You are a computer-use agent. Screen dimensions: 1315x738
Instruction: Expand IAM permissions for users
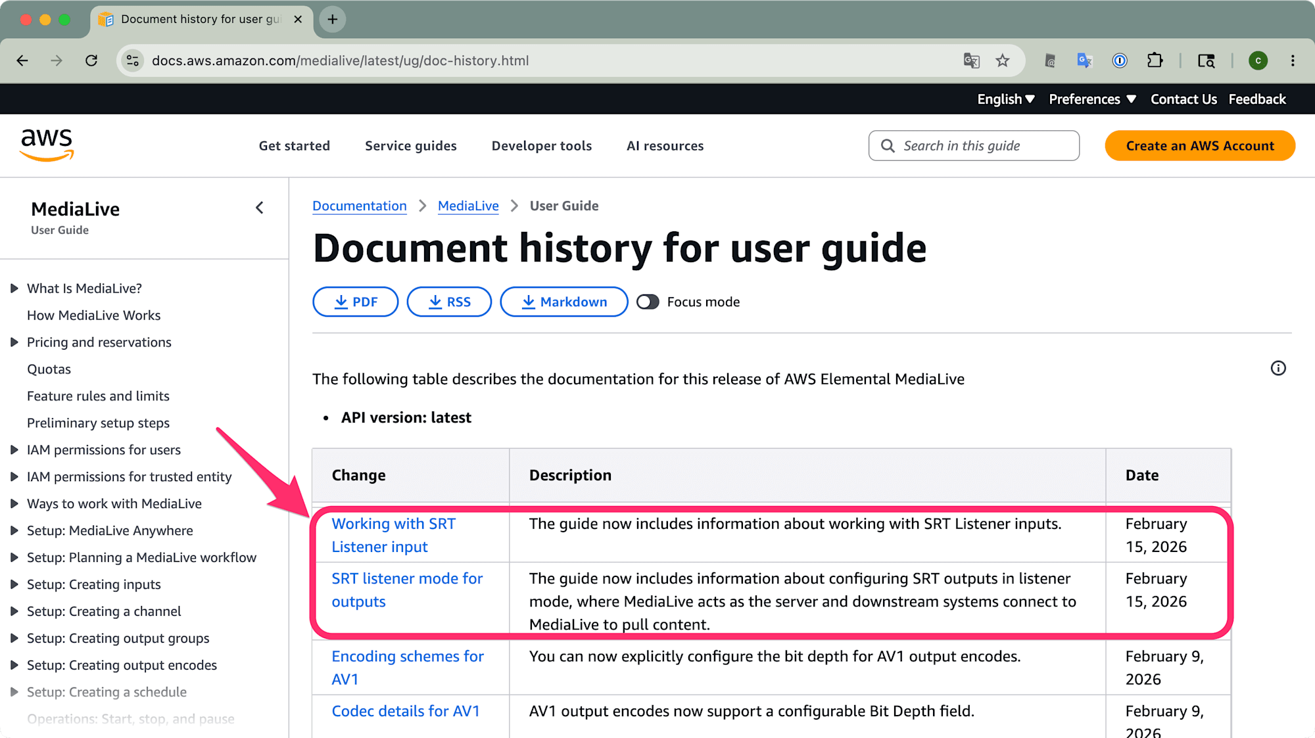[x=14, y=450]
